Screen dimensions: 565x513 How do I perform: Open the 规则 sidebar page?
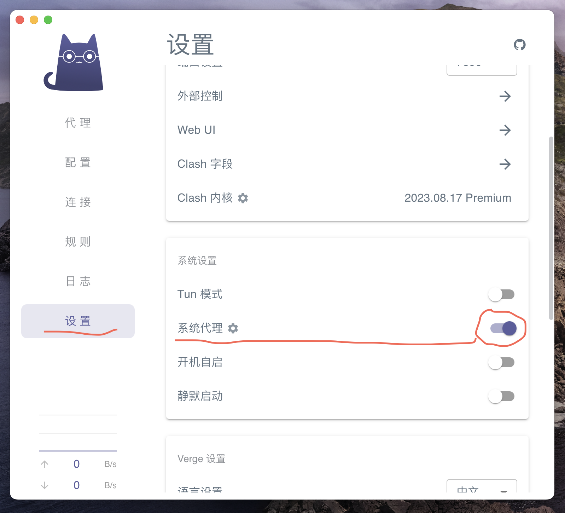(78, 242)
